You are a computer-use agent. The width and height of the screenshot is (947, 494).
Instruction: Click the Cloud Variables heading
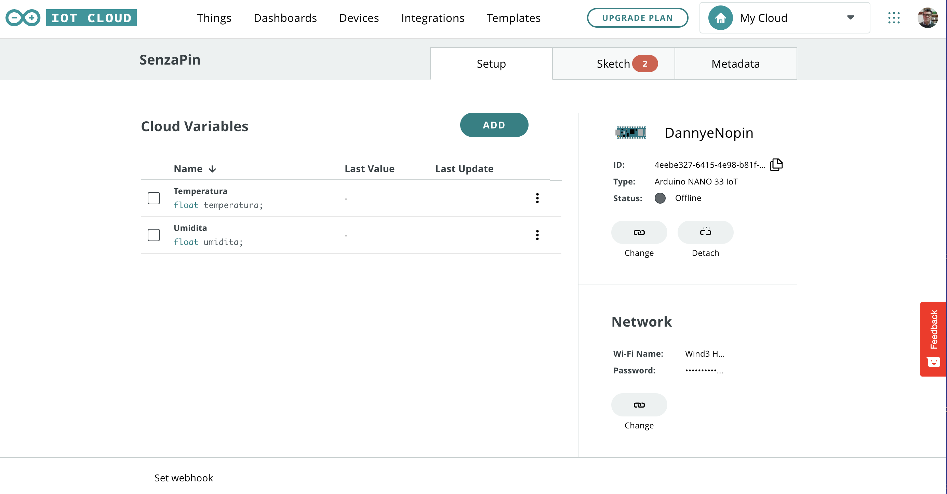[x=195, y=126]
